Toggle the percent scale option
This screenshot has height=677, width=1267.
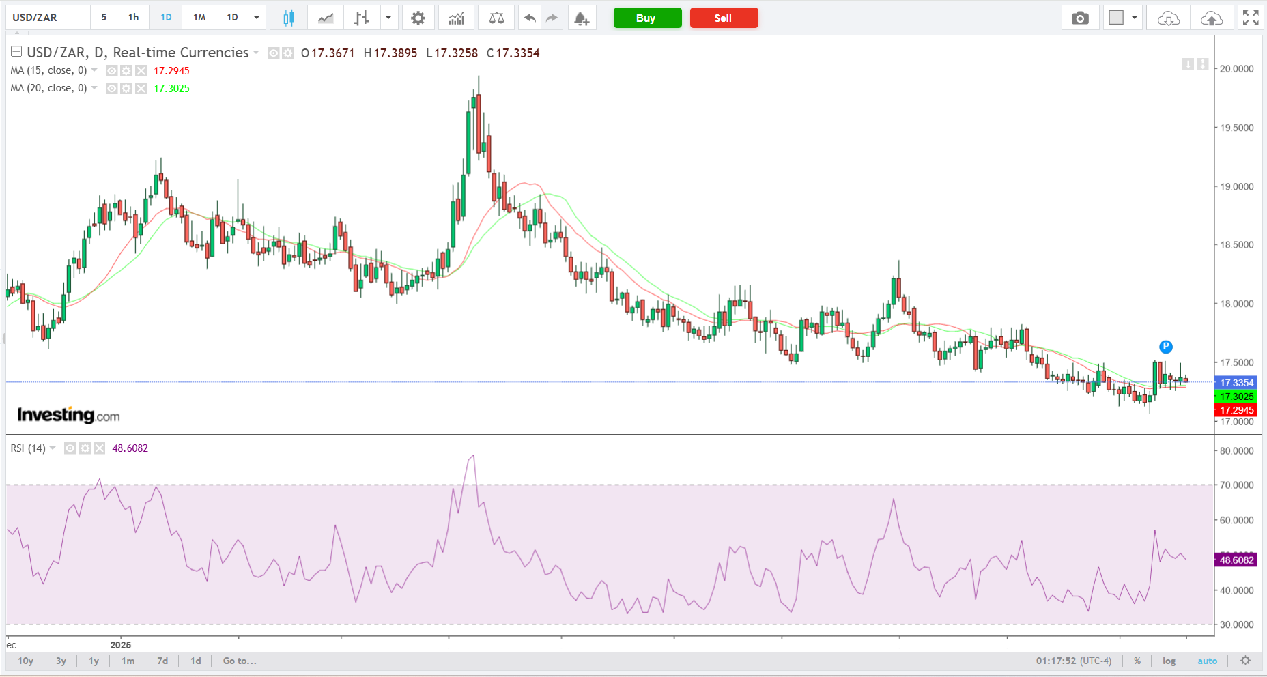click(x=1137, y=661)
